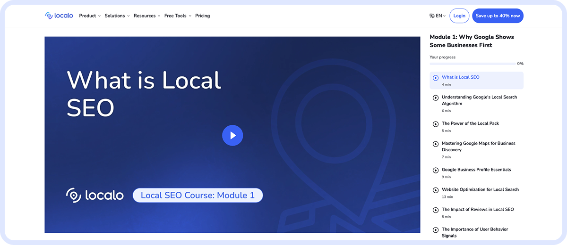The image size is (567, 245).
Task: Click play icon for Mastering Google Maps lesson
Action: coord(436,144)
